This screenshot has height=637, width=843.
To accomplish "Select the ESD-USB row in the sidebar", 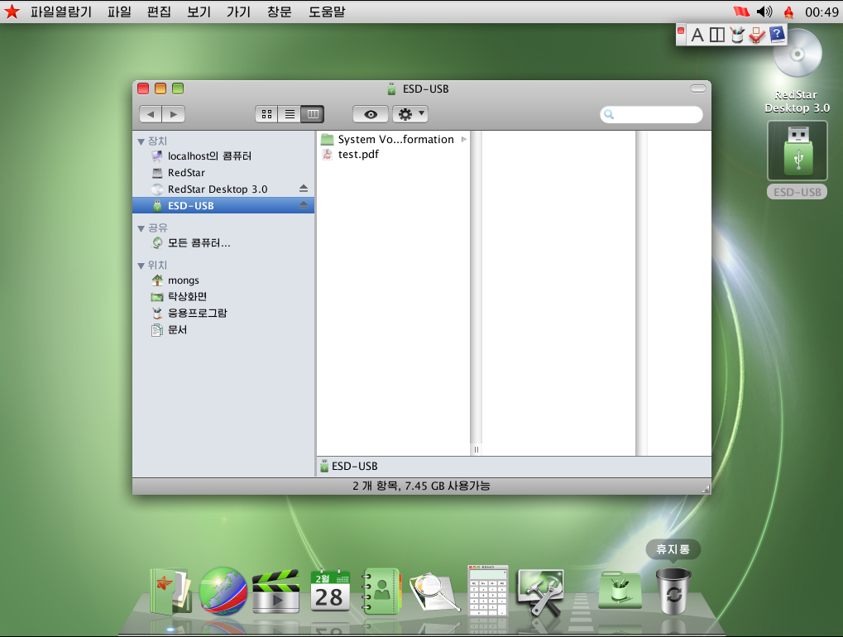I will coord(223,205).
